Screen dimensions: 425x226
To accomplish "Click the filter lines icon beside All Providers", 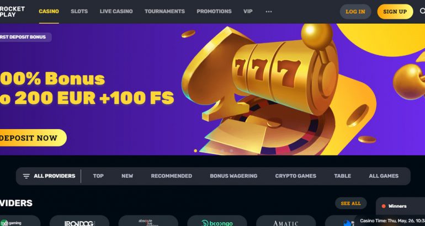I will (26, 176).
